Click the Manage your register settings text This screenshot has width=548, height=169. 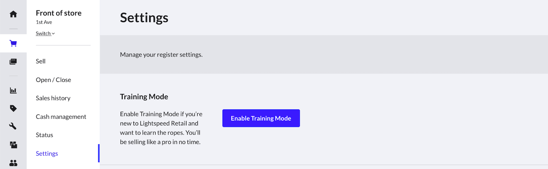[161, 55]
